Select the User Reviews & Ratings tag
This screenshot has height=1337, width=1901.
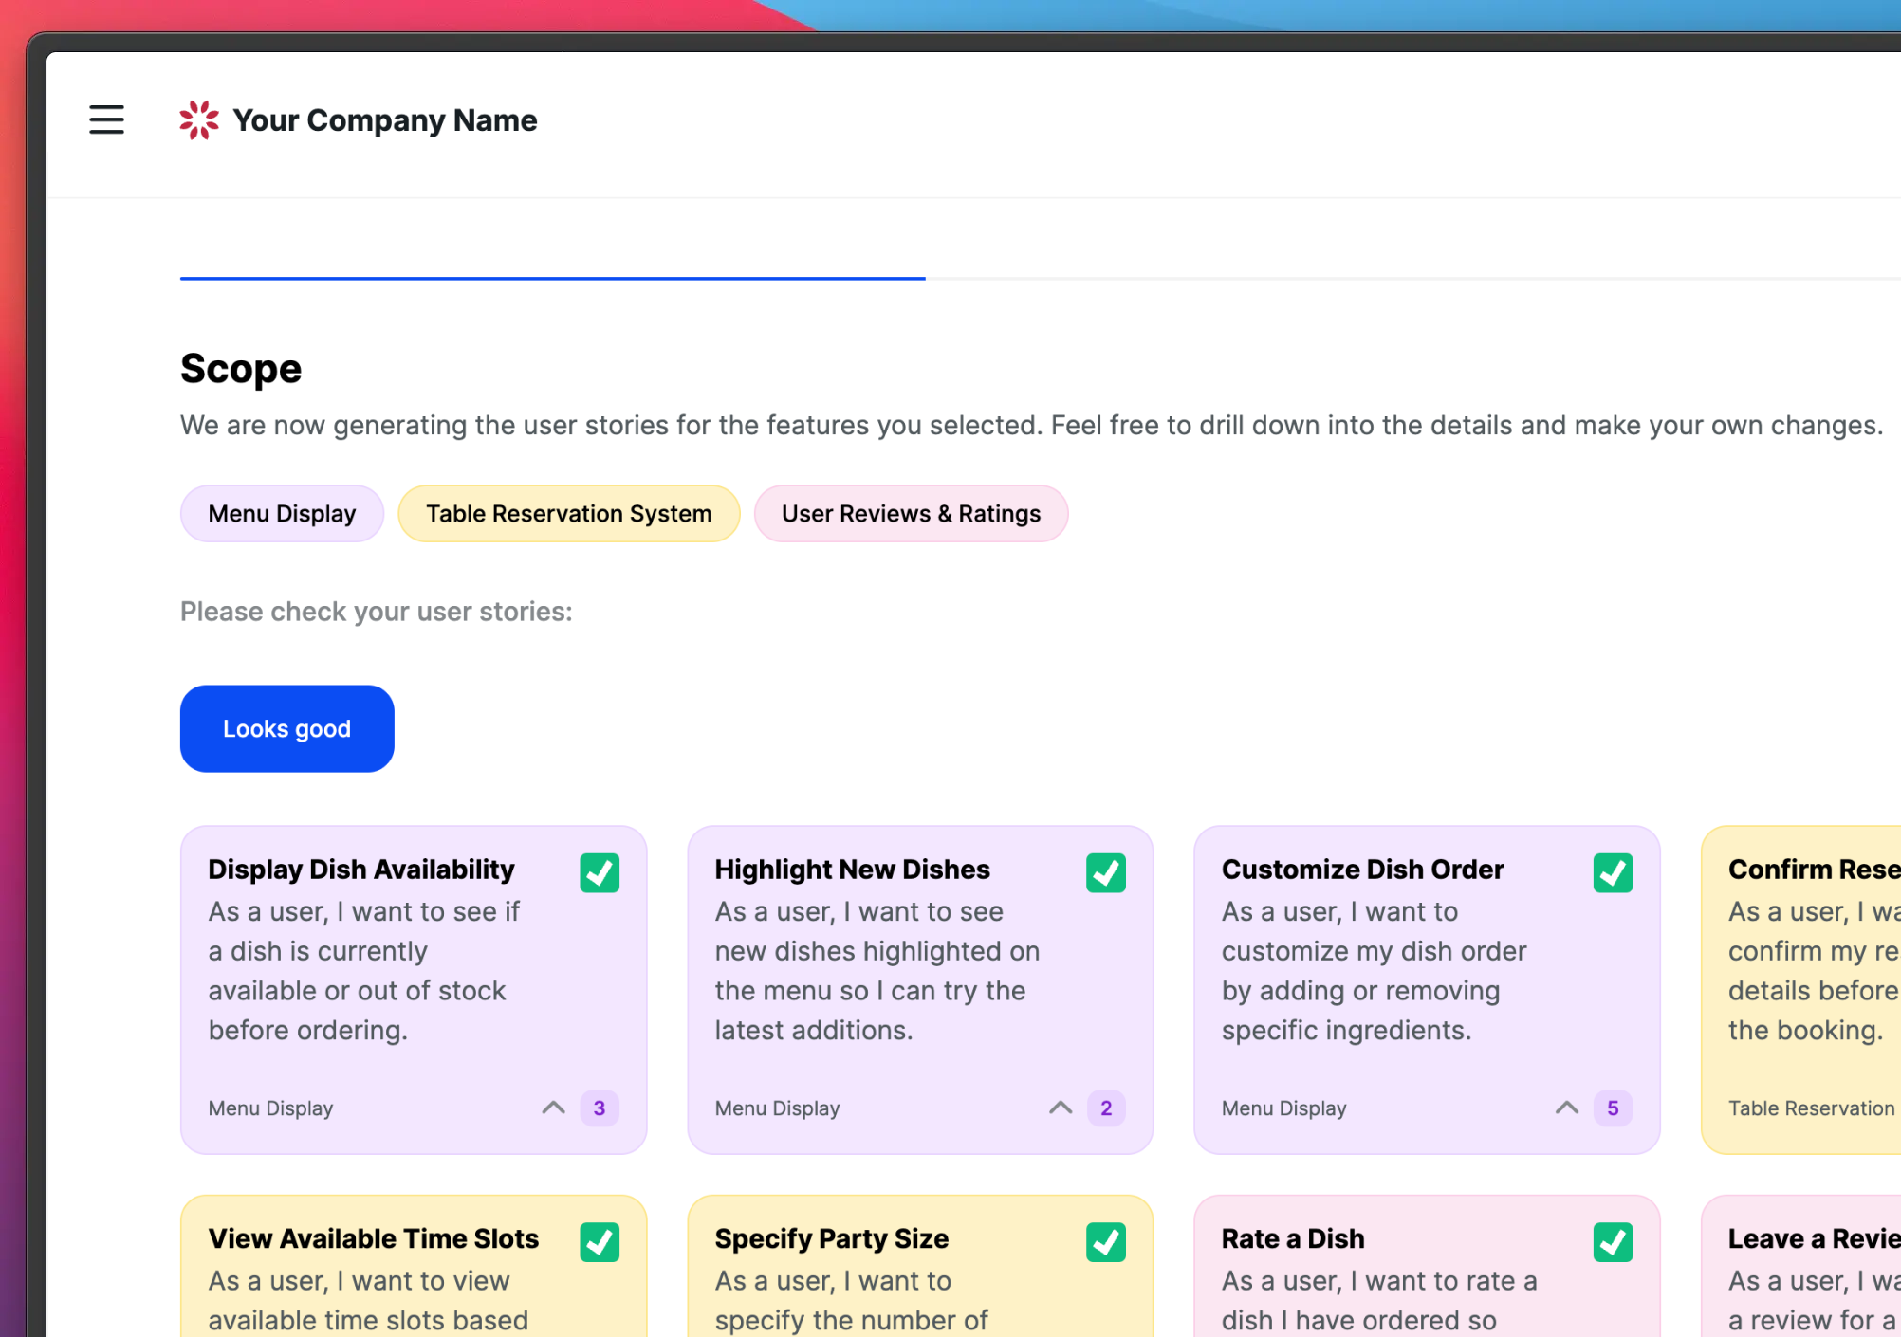(x=911, y=514)
